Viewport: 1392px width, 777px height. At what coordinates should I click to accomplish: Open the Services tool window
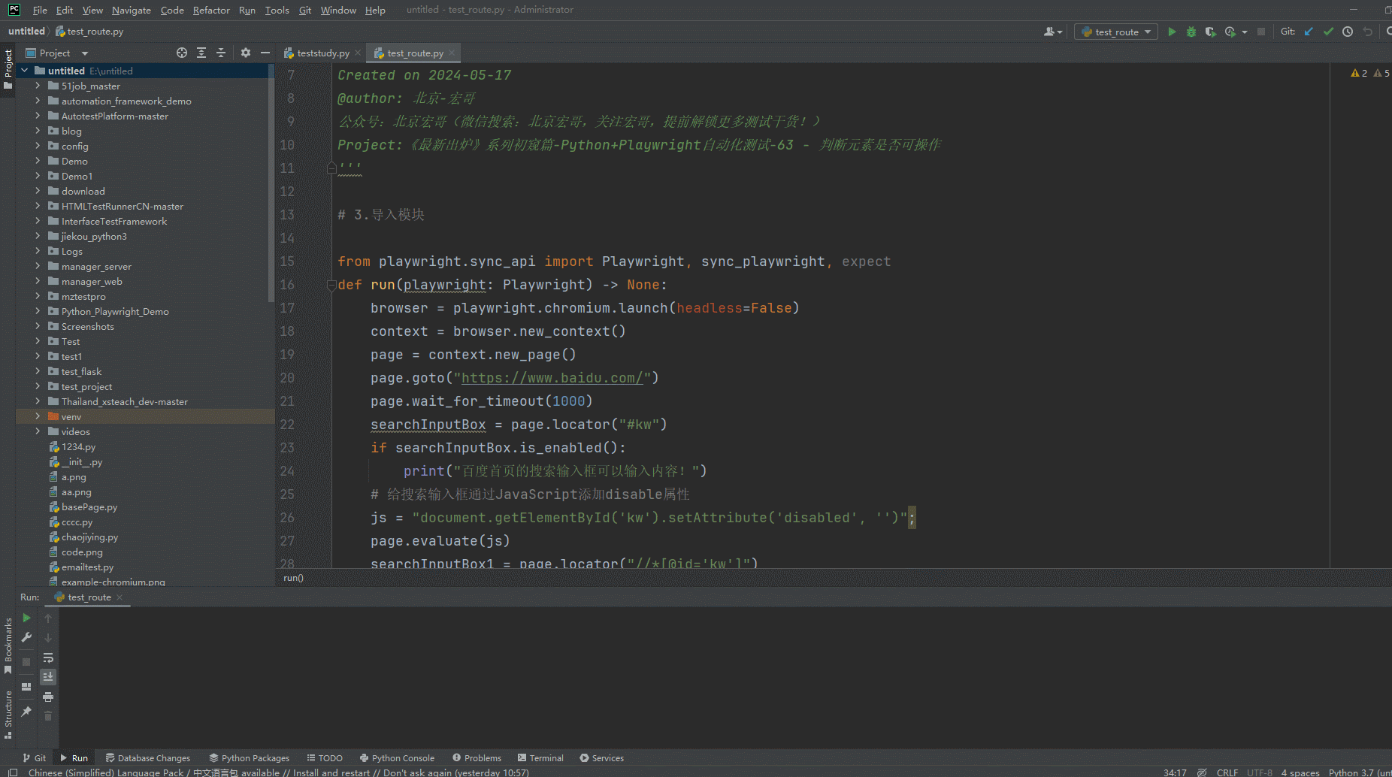[x=601, y=757]
